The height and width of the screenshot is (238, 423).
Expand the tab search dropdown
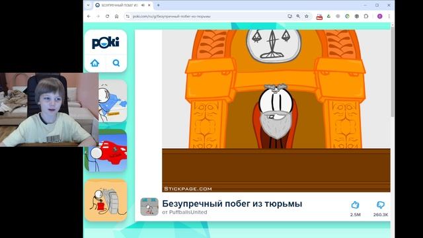pyautogui.click(x=88, y=5)
